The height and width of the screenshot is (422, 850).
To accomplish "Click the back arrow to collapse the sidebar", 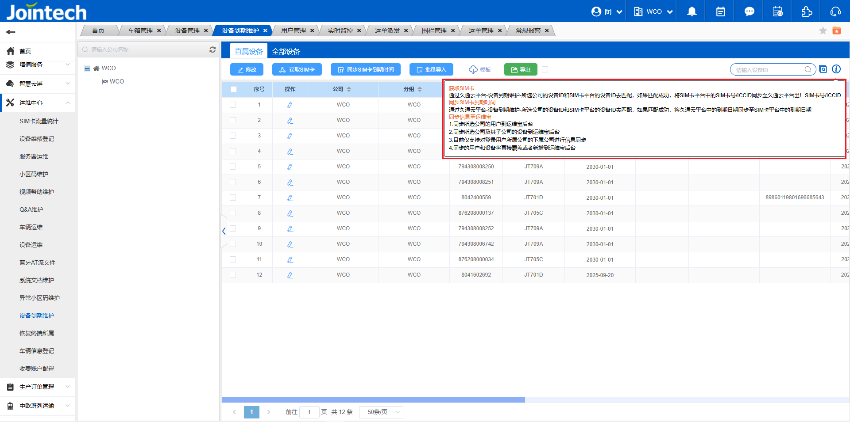I will [11, 32].
